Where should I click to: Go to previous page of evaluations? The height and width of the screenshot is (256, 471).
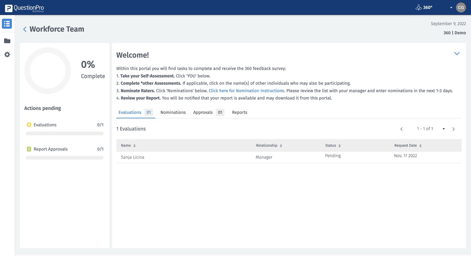coord(401,129)
